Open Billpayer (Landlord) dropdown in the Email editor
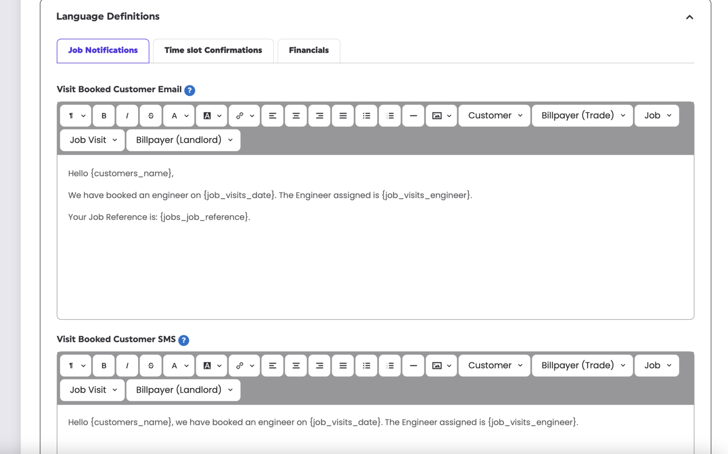The height and width of the screenshot is (454, 728). [183, 140]
